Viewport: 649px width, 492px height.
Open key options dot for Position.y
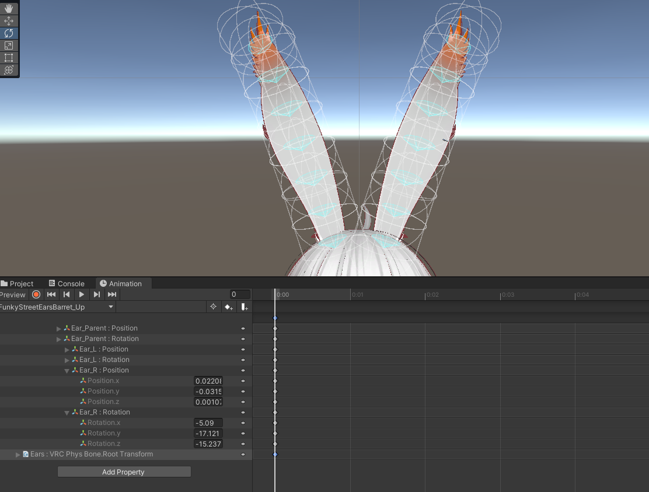point(243,392)
